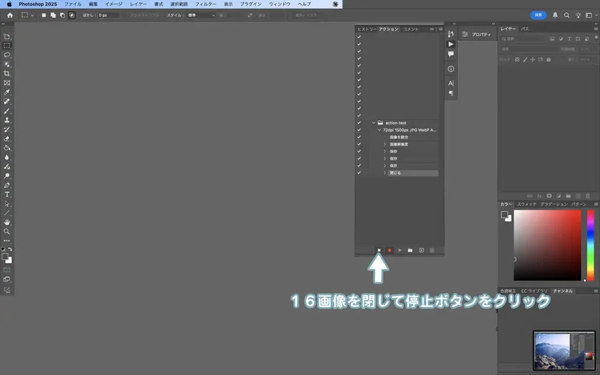Viewport: 600px width, 375px height.
Task: Click the search icon in top bar
Action: [567, 15]
